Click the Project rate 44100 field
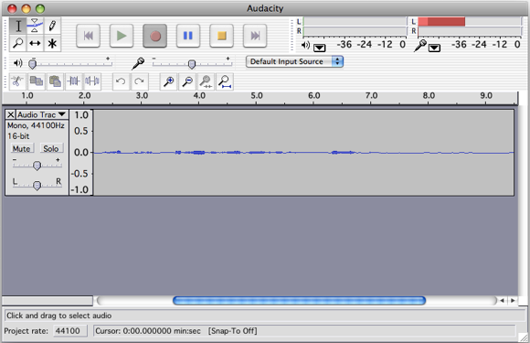This screenshot has height=343, width=530. coord(70,331)
